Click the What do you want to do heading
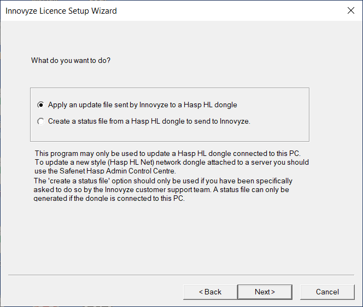Viewport: 363px width, 307px height. click(71, 61)
